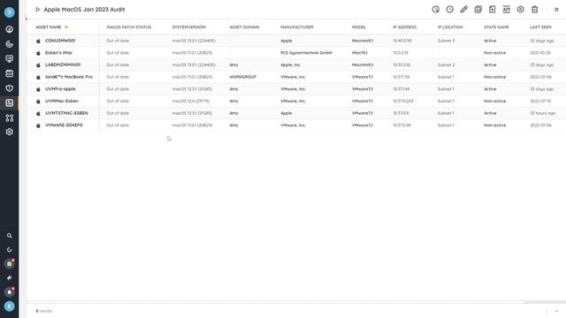This screenshot has width=566, height=318.
Task: Sort by SystemVersion column header
Action: click(x=188, y=27)
